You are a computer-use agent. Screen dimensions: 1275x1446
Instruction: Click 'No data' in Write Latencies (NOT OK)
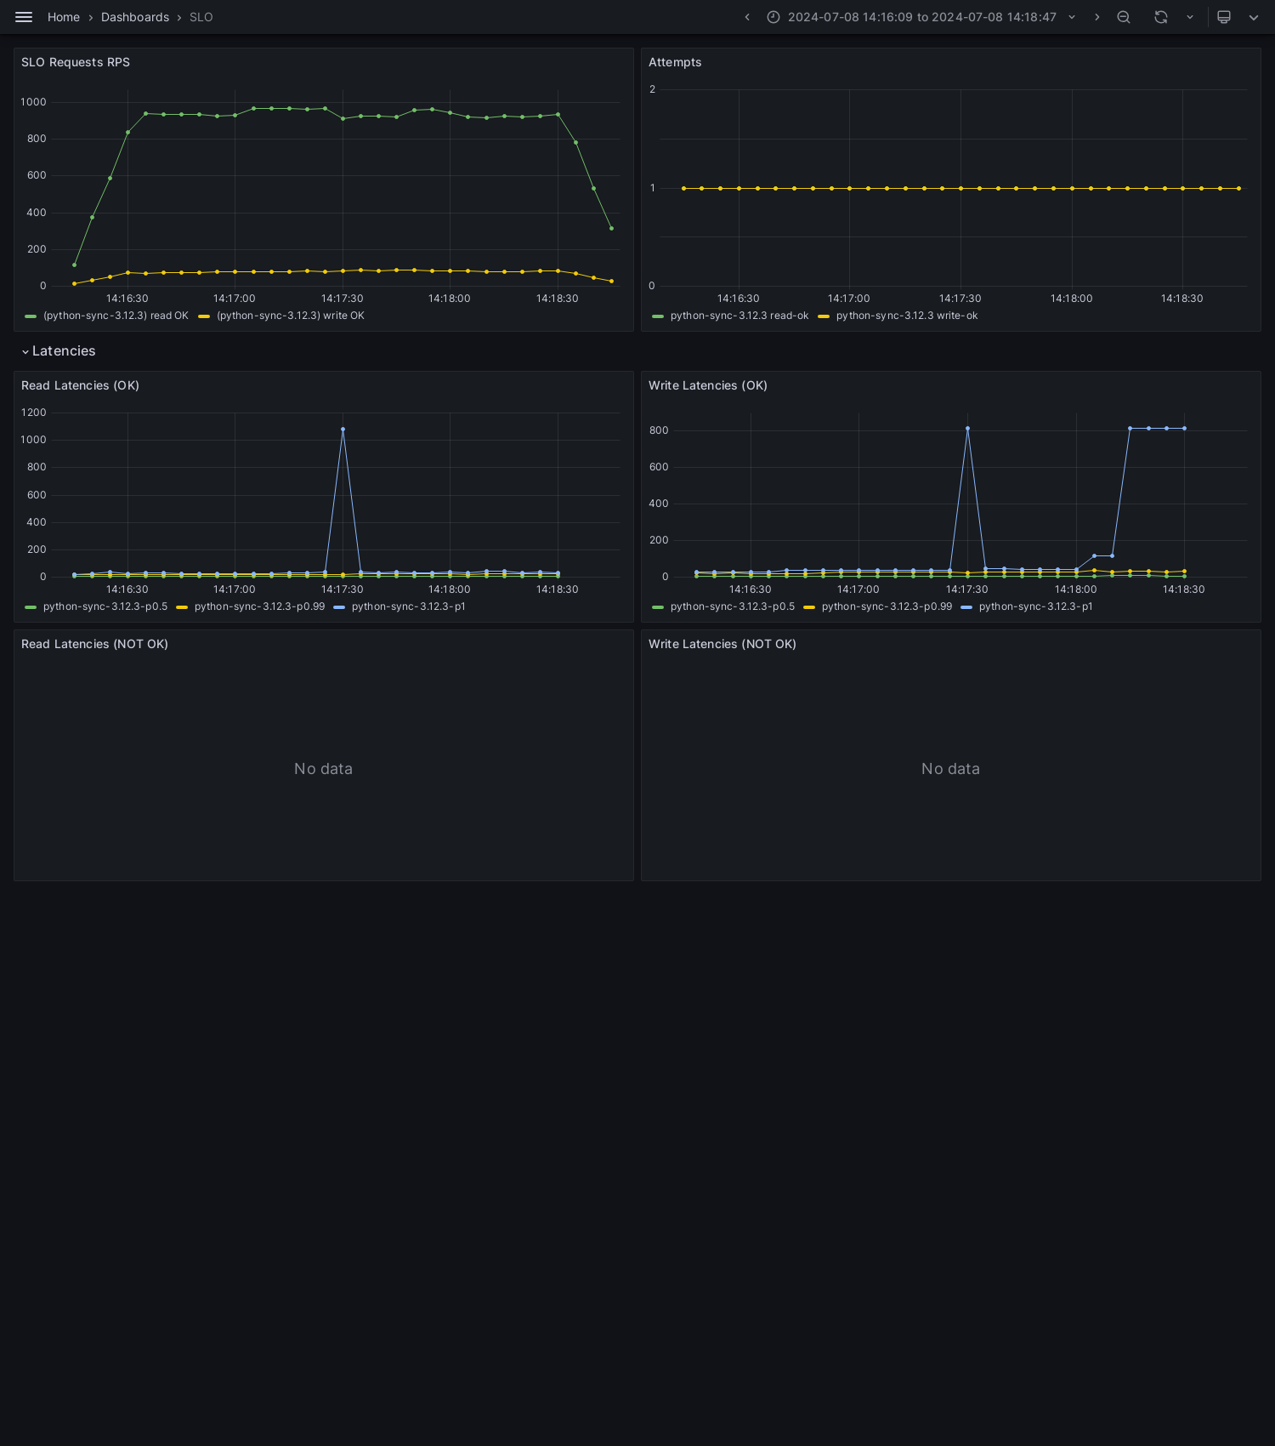[950, 769]
